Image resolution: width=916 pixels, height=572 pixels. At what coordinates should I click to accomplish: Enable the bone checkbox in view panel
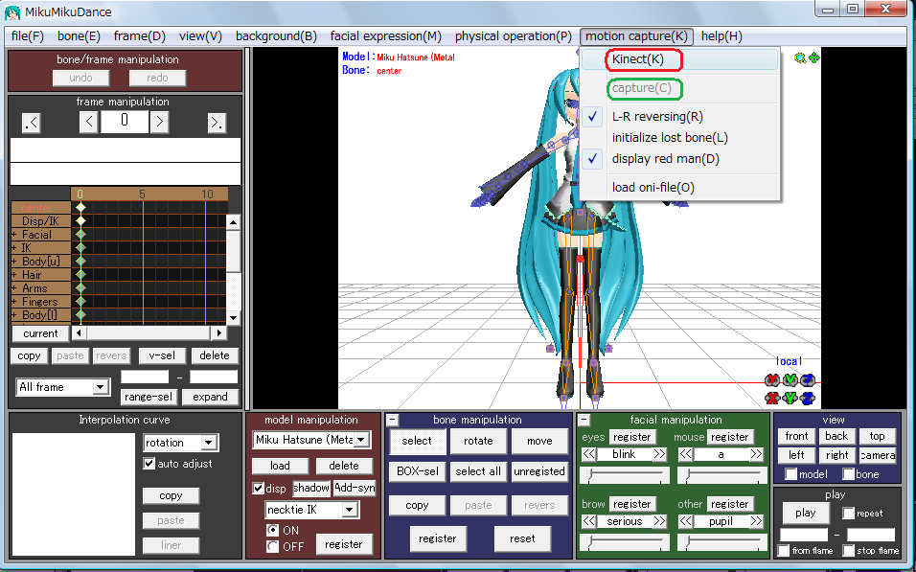click(848, 474)
